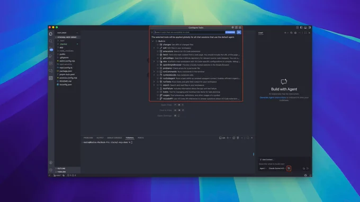
Task: Switch to the Debug Console tab
Action: [x=114, y=138]
